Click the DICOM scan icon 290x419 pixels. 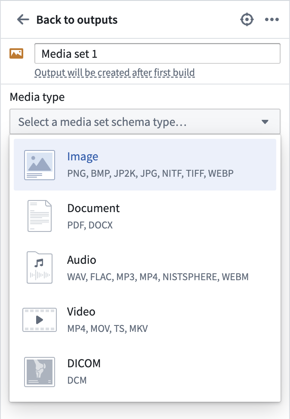click(39, 371)
